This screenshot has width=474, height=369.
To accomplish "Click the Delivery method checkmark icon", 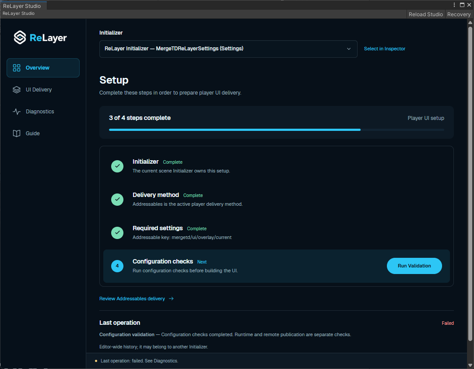I will point(117,200).
